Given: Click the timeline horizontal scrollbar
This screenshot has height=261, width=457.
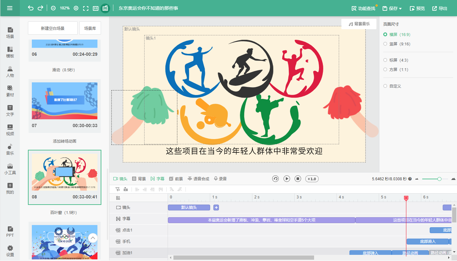Looking at the screenshot, I should (244, 257).
